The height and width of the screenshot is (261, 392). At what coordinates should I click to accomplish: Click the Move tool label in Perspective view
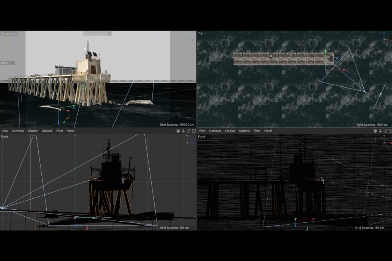[6, 63]
